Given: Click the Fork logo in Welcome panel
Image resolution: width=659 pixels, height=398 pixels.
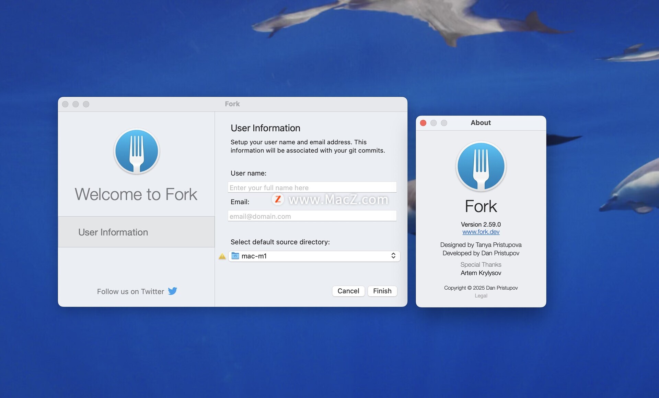Looking at the screenshot, I should 137,151.
